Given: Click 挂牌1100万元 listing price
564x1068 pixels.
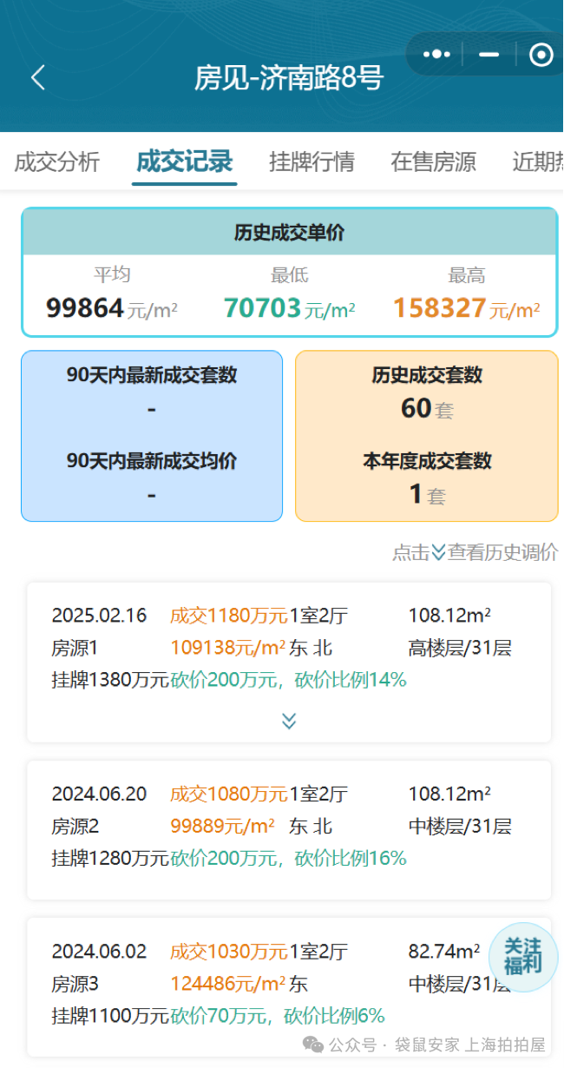Looking at the screenshot, I should (110, 1016).
